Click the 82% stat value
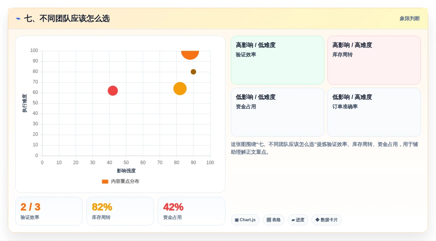 [x=102, y=207]
